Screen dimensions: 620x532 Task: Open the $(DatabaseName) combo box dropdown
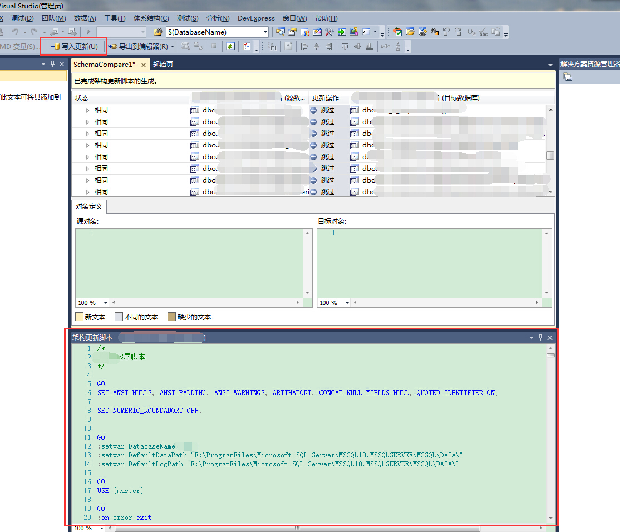(265, 32)
